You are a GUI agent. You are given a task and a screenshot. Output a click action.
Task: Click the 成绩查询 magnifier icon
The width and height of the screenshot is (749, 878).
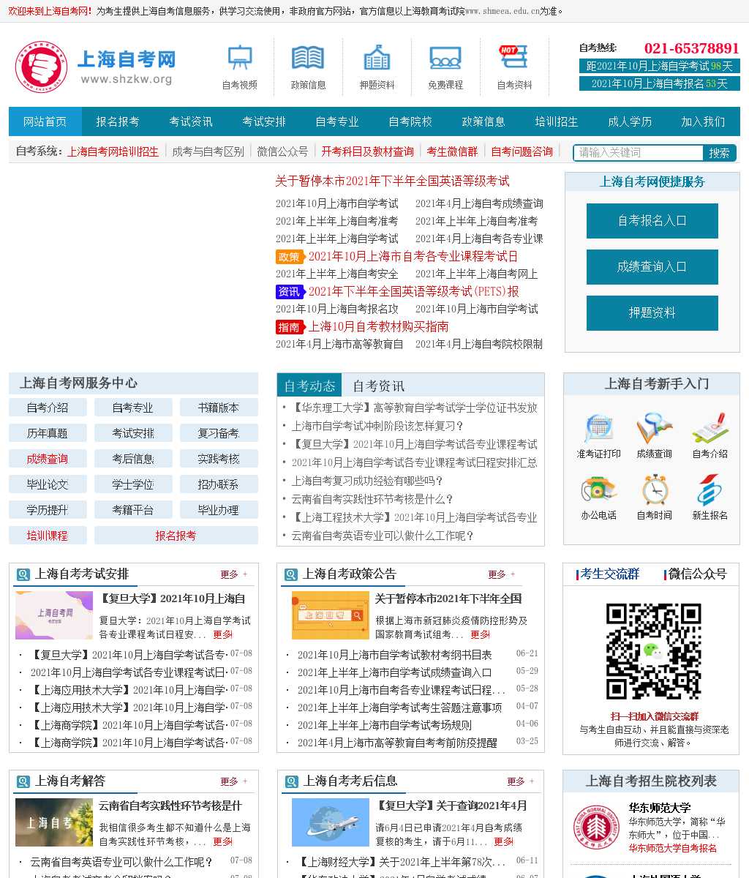point(654,428)
